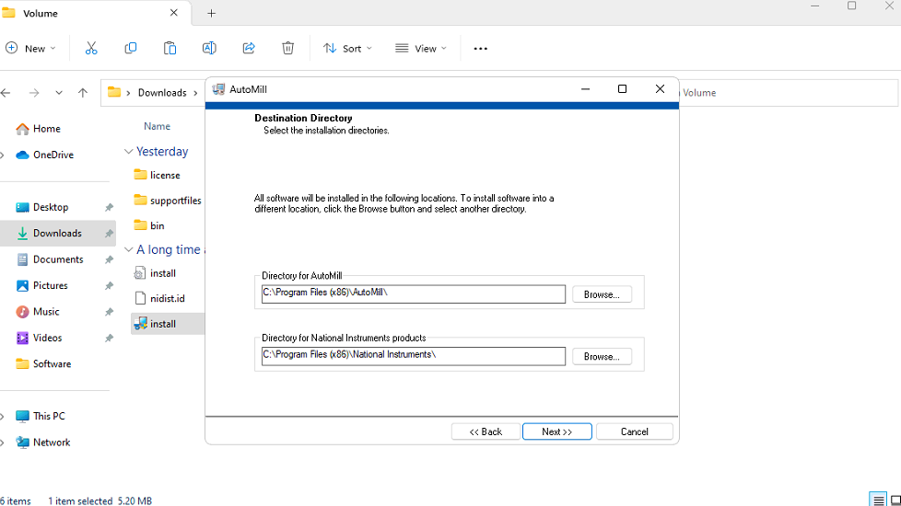Click the Copy icon in Explorer toolbar
901x506 pixels.
(x=131, y=48)
